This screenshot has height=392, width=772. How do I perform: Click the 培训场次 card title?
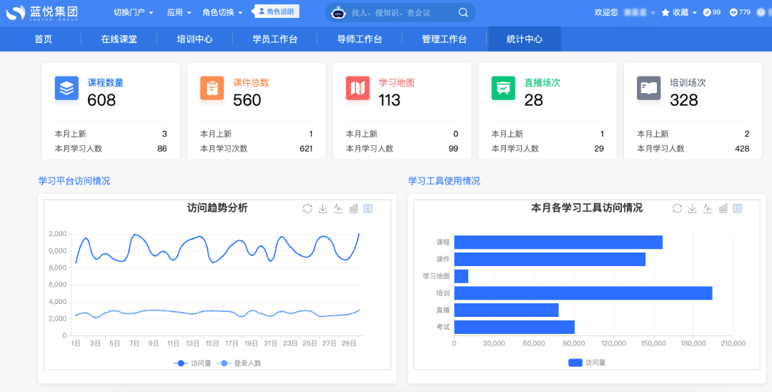(688, 83)
